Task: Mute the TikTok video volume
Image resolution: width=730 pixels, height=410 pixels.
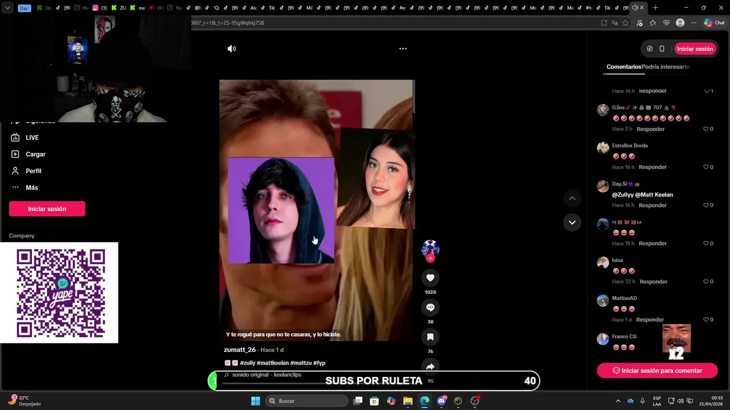Action: click(232, 48)
